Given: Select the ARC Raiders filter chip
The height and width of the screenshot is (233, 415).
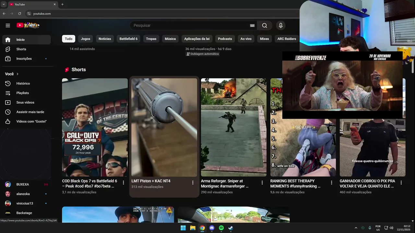Looking at the screenshot, I should tap(287, 39).
